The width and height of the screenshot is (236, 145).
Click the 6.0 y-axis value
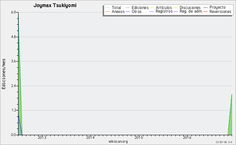[13, 12]
